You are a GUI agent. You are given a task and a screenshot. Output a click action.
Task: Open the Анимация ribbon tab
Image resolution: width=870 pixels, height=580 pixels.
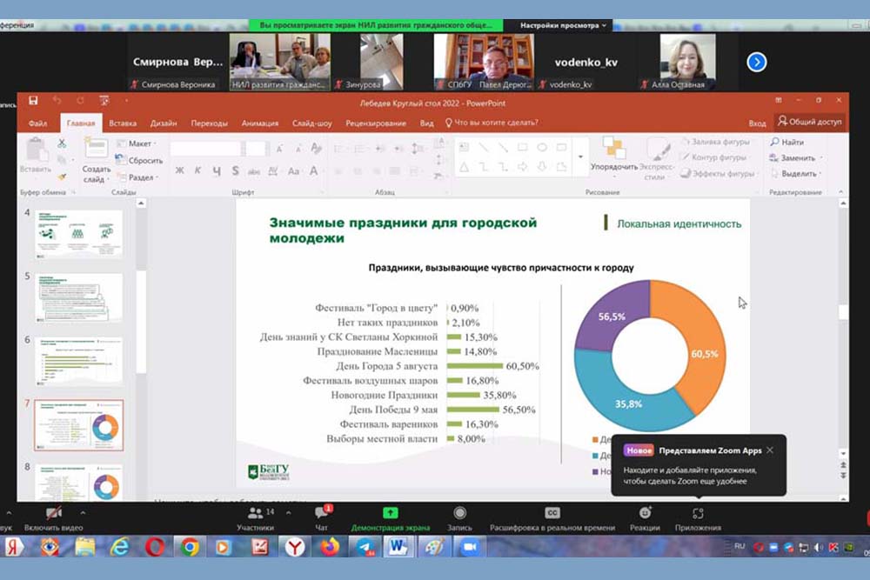[x=260, y=123]
